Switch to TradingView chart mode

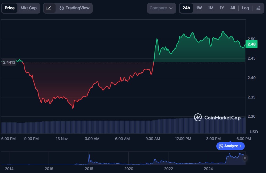click(74, 8)
